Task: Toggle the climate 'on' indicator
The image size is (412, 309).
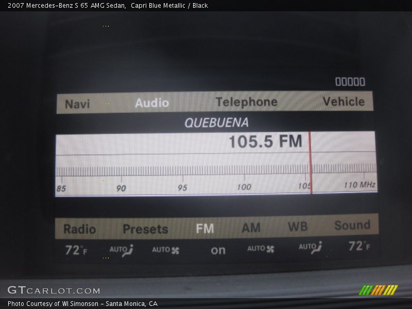Action: point(218,250)
